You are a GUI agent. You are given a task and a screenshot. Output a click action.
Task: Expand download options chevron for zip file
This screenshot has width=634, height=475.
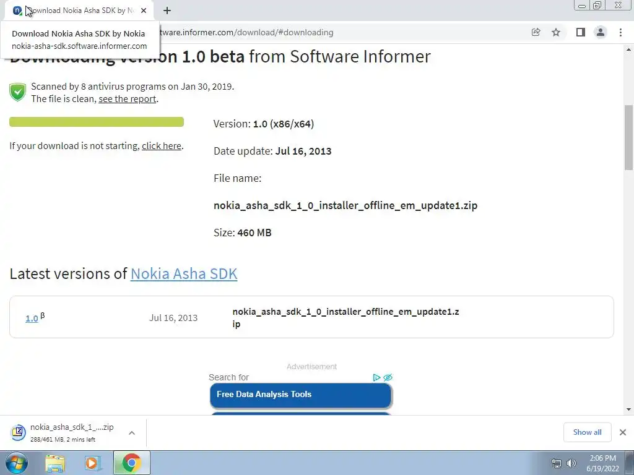(x=132, y=433)
